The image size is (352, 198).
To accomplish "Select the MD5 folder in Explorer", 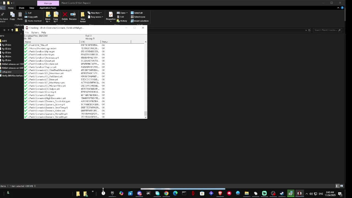I will point(4,41).
